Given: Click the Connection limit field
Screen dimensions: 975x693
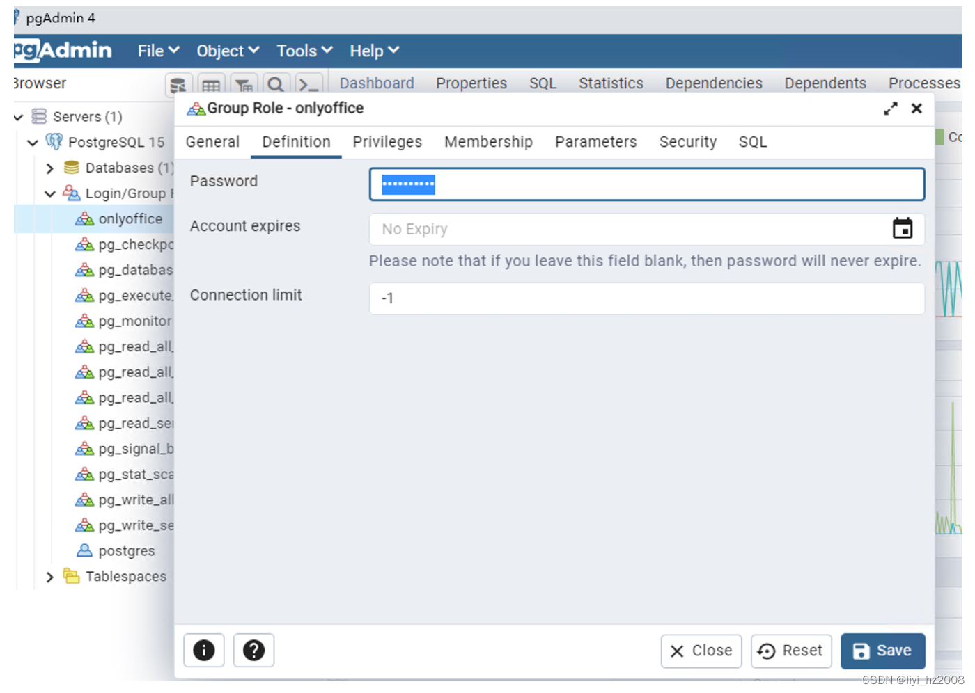Looking at the screenshot, I should (647, 298).
